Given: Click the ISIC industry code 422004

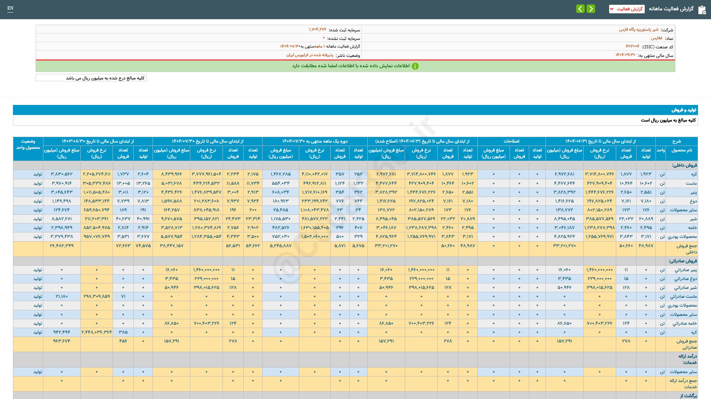Looking at the screenshot, I should tap(632, 47).
